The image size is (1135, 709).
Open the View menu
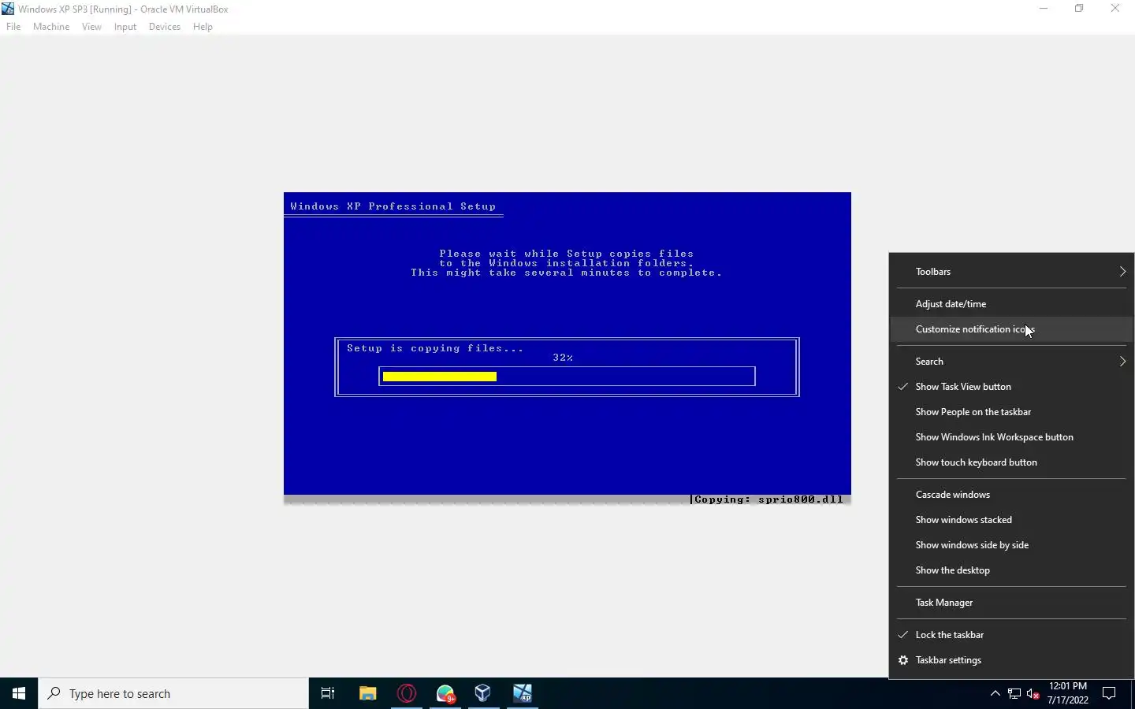pyautogui.click(x=91, y=27)
